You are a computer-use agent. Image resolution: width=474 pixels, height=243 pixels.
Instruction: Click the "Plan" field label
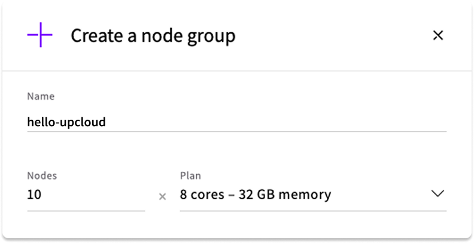(x=190, y=176)
